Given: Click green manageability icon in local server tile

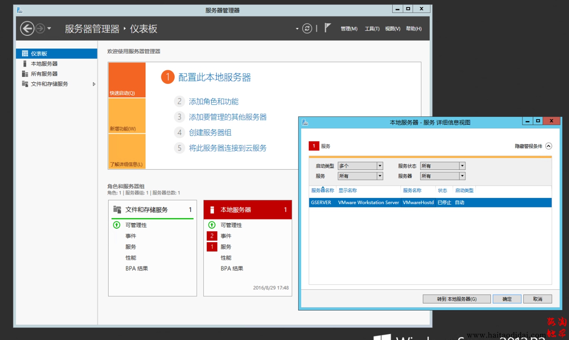Looking at the screenshot, I should [x=212, y=225].
